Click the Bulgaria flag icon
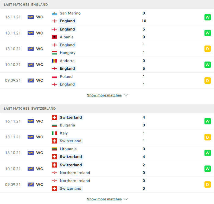The width and height of the screenshot is (214, 204). [x=54, y=125]
